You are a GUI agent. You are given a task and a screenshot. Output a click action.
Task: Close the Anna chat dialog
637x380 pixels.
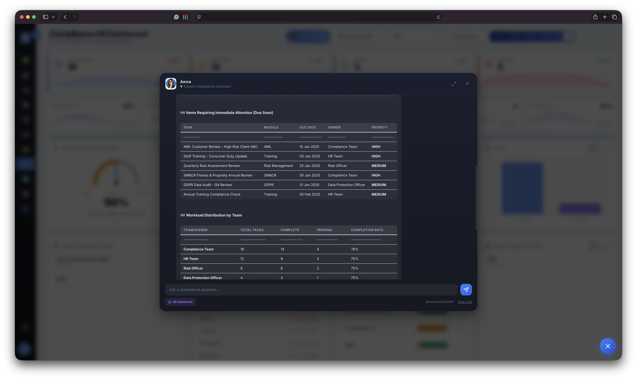pos(467,84)
